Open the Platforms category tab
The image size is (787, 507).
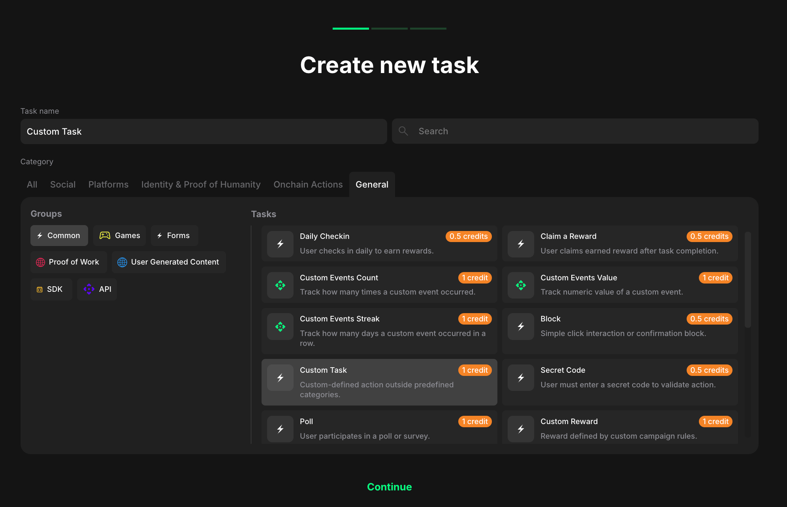pos(108,184)
